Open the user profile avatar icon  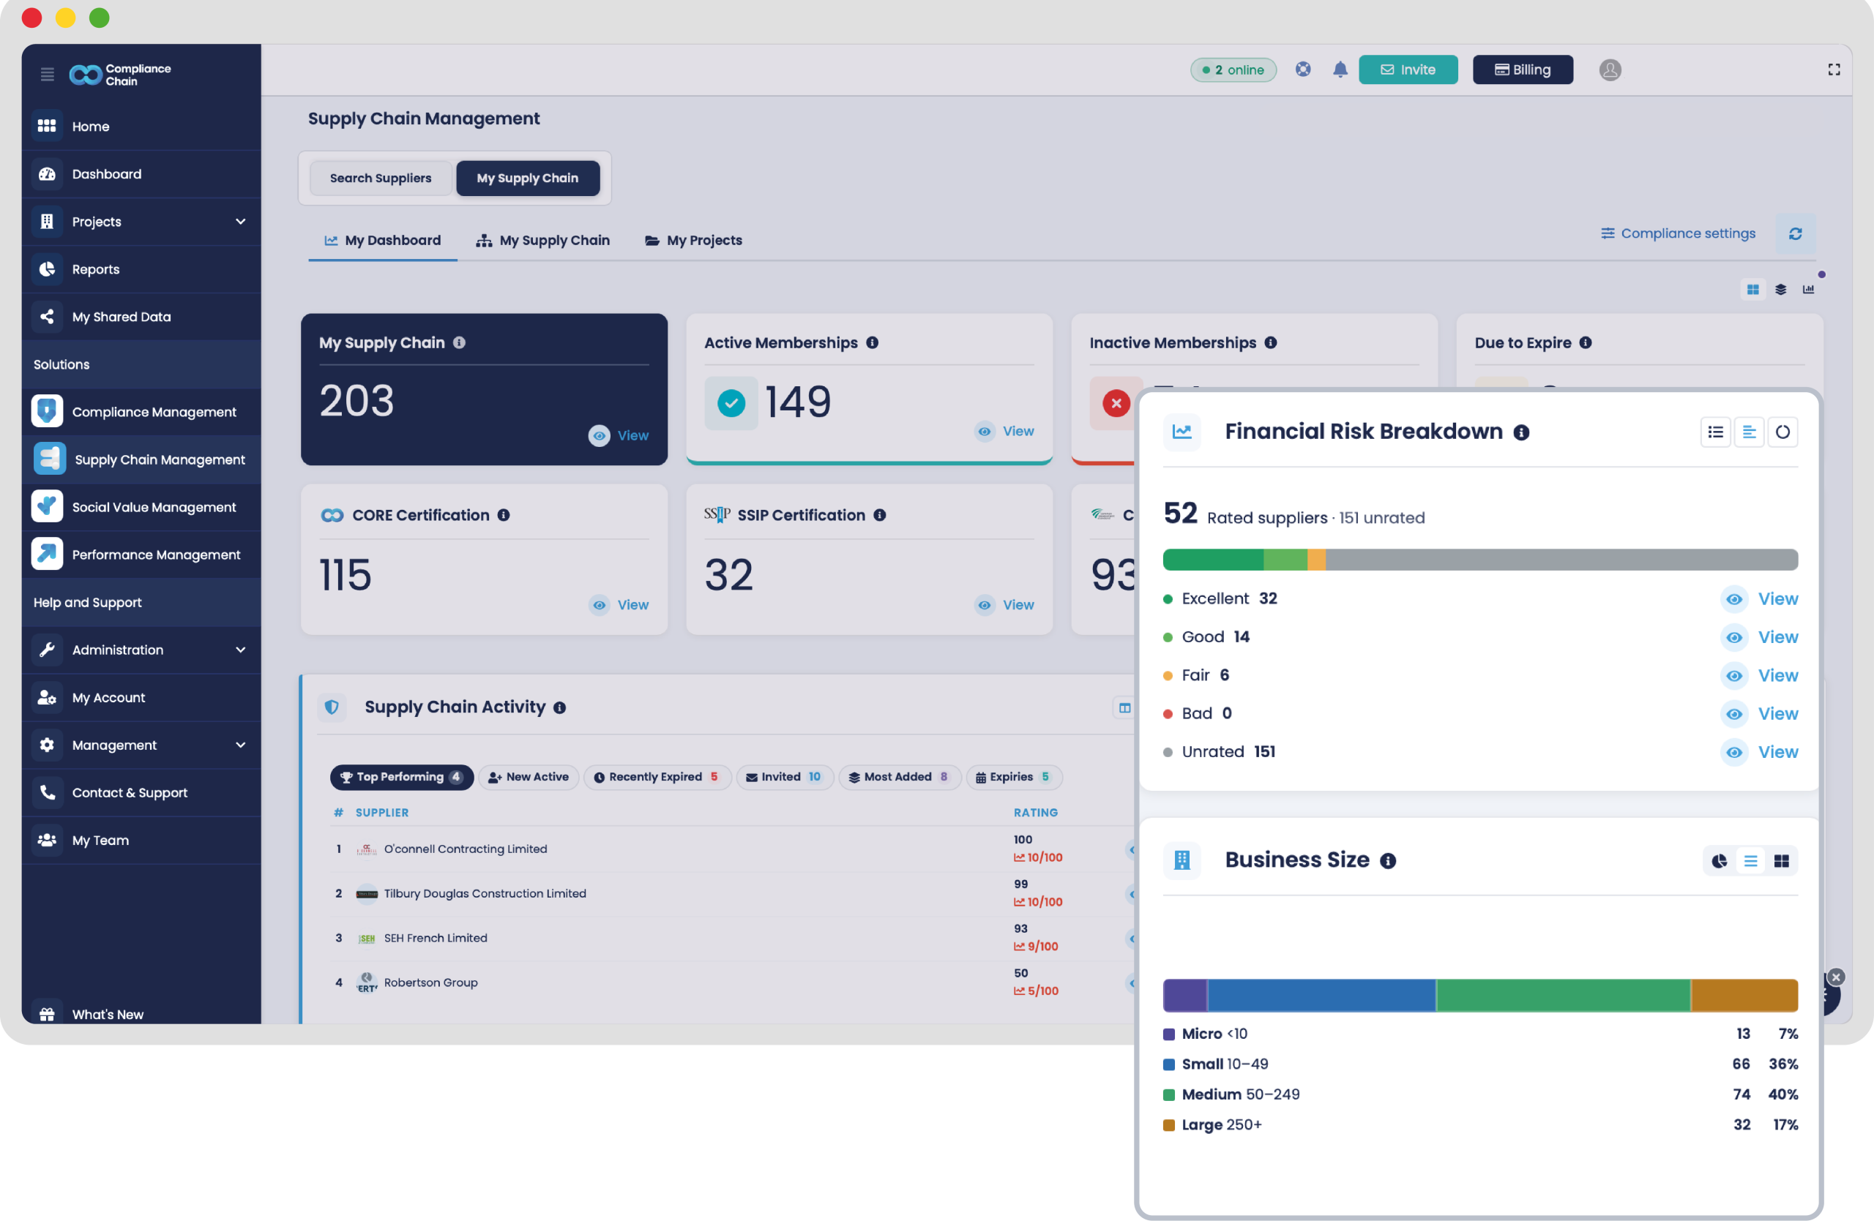pos(1610,70)
